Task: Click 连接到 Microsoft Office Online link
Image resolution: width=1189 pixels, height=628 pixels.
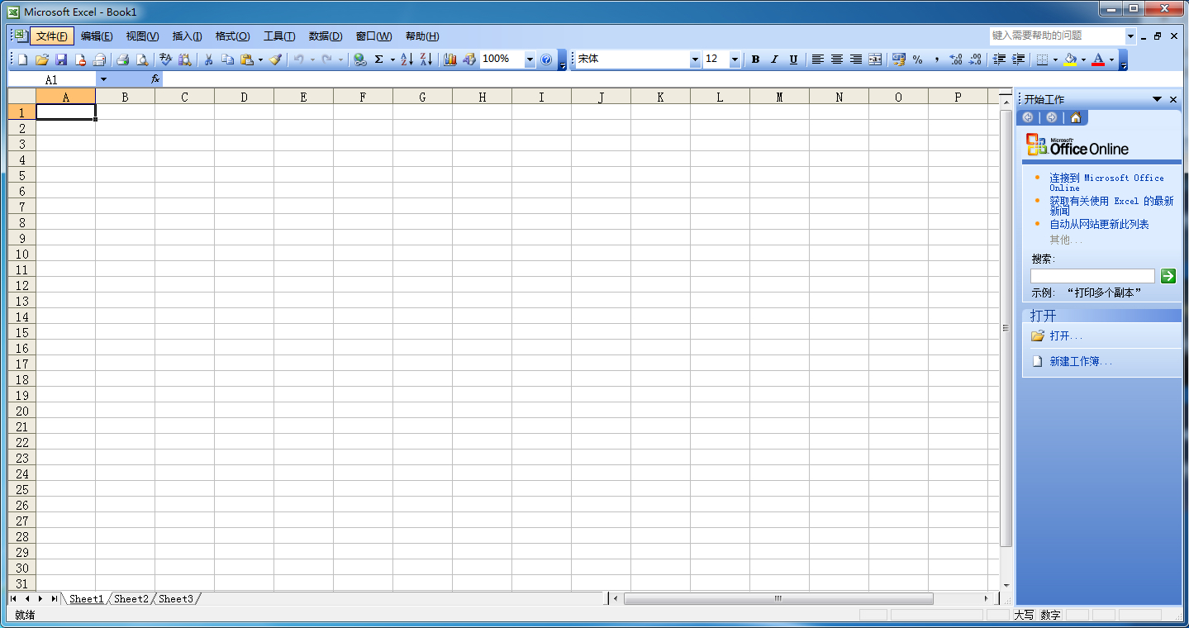Action: (1106, 183)
